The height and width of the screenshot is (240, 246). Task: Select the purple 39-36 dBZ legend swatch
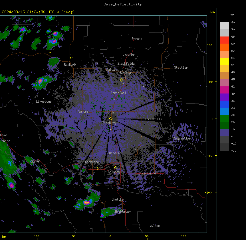(x=224, y=97)
